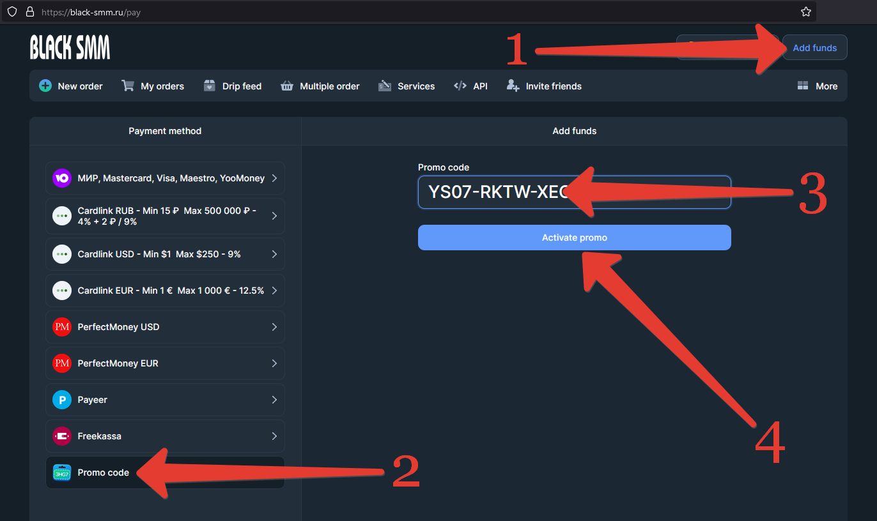This screenshot has height=521, width=877.
Task: Click the My orders cart icon
Action: coord(128,86)
